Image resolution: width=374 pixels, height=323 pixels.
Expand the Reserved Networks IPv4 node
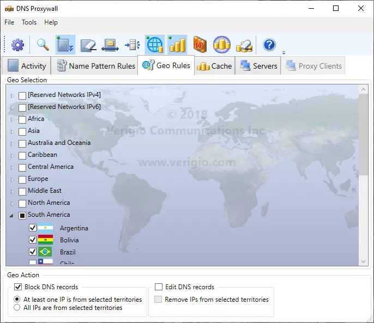point(12,95)
